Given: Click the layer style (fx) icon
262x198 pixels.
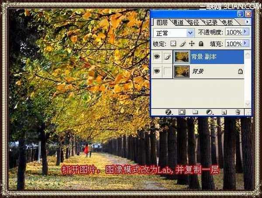Looking at the screenshot, I should point(168,112).
